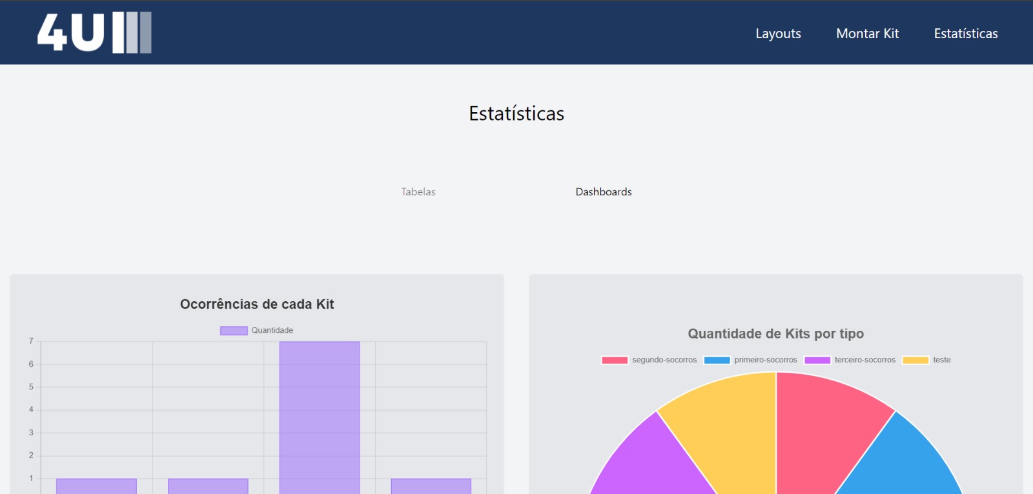The width and height of the screenshot is (1033, 494).
Task: Open the Montar Kit page
Action: pyautogui.click(x=867, y=34)
